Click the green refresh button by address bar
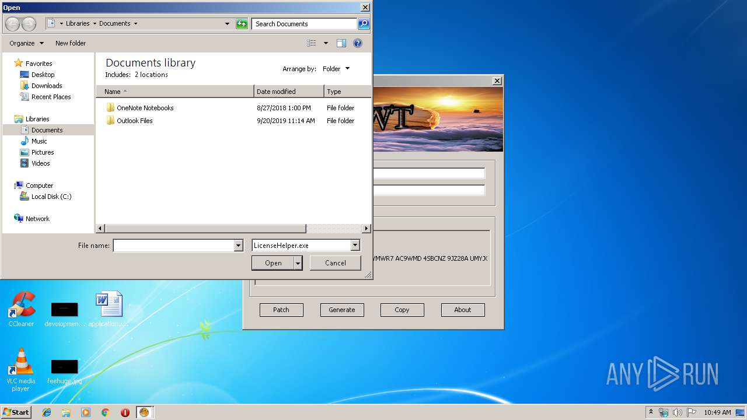Viewport: 747px width, 420px height. 242,24
